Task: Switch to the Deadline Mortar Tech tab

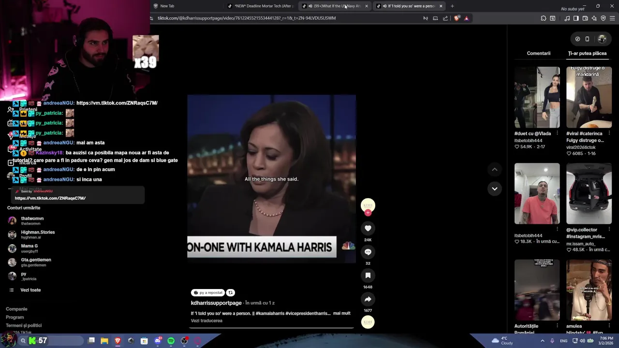Action: tap(261, 6)
